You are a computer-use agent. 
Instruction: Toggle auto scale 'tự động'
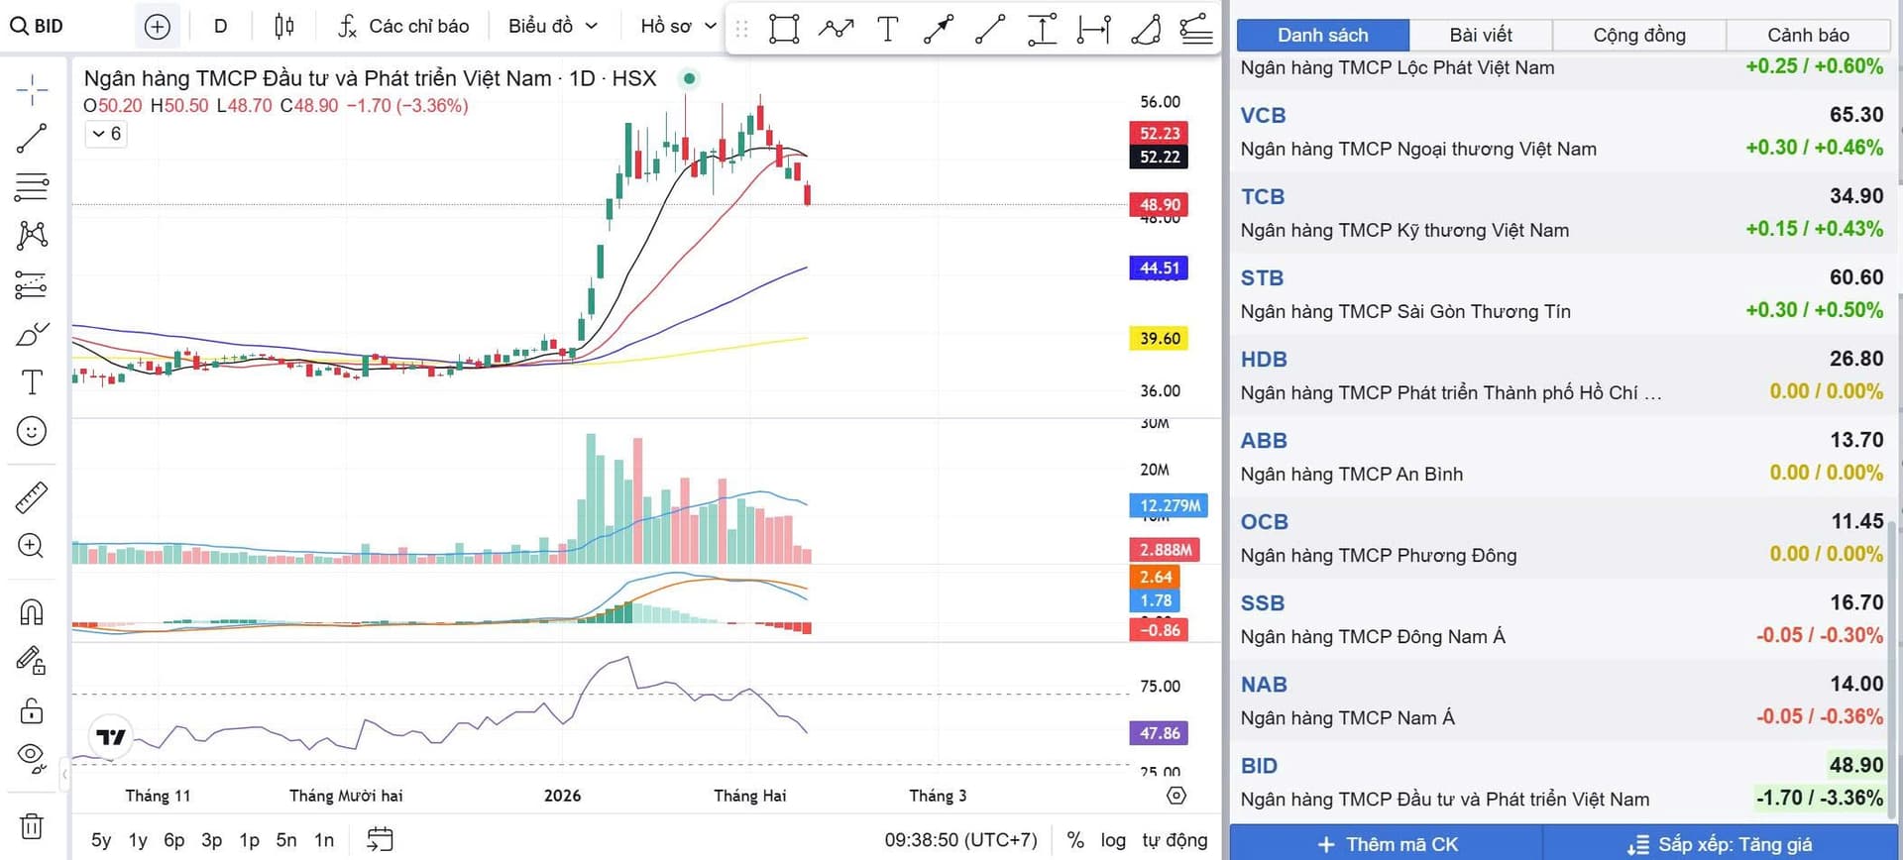[1175, 840]
